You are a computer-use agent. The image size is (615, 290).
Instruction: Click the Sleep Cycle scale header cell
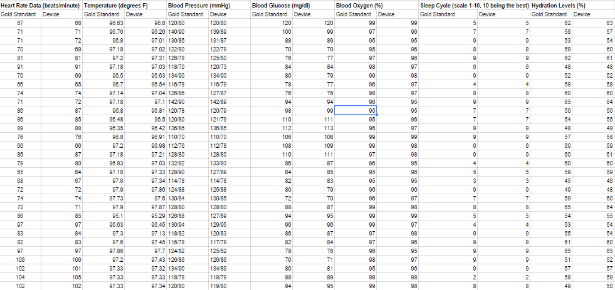pyautogui.click(x=475, y=5)
